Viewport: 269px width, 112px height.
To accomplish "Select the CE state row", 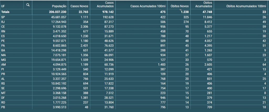I will [134, 27].
